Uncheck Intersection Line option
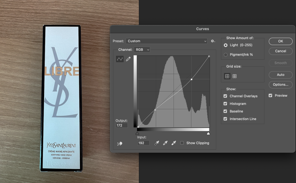The height and width of the screenshot is (183, 296). point(225,119)
